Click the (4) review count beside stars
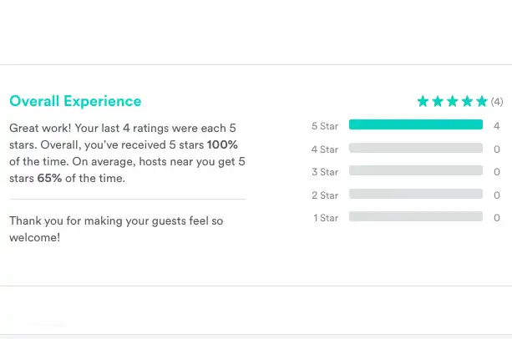 click(x=497, y=102)
